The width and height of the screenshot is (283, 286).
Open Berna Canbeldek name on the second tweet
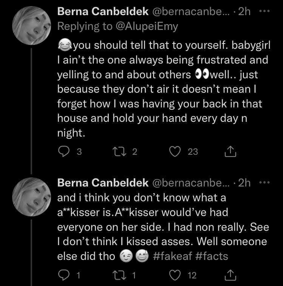(x=103, y=183)
